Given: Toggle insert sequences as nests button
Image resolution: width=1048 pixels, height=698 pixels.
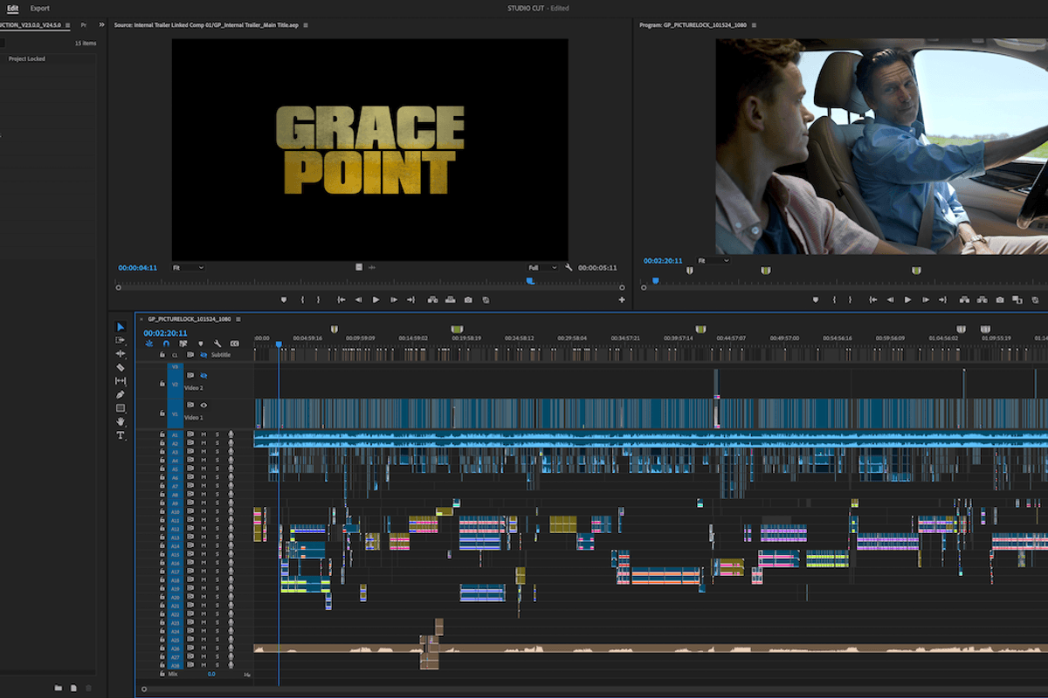Looking at the screenshot, I should point(149,343).
